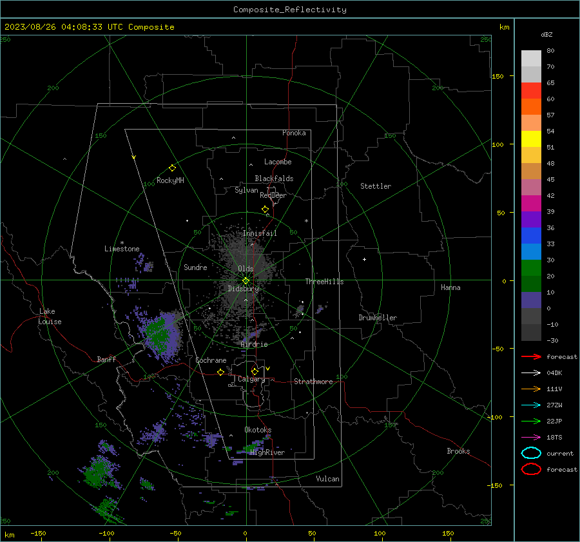Click the RedDeer city label
The image size is (580, 542).
point(273,195)
